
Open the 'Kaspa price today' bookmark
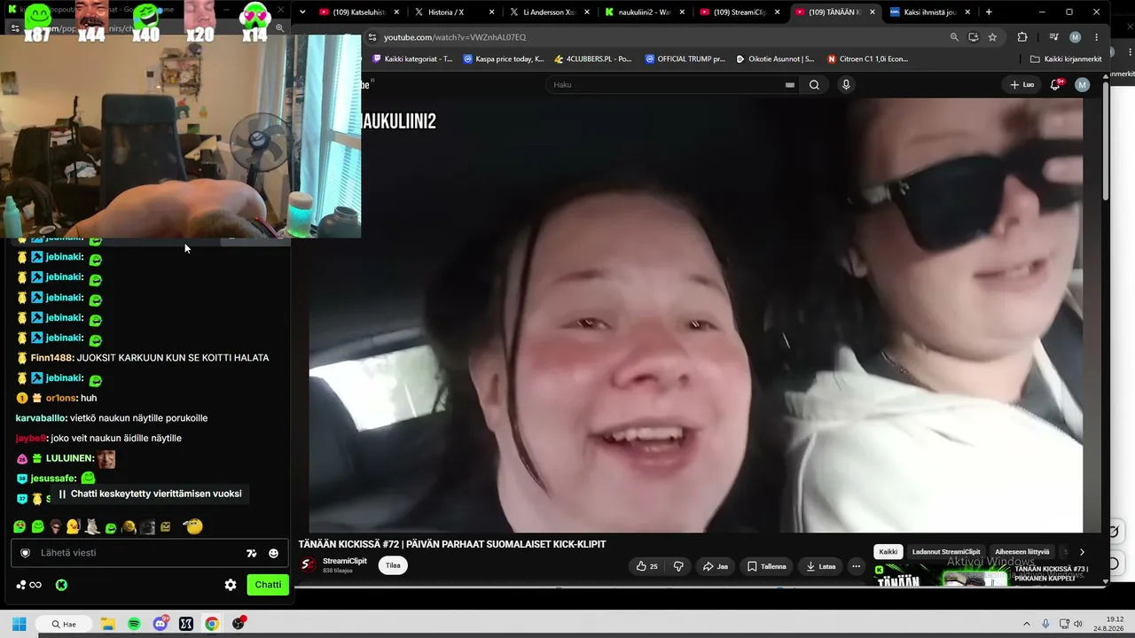pos(504,59)
